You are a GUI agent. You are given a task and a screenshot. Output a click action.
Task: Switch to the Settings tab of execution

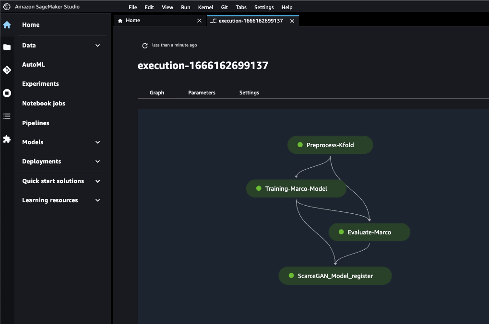click(249, 93)
